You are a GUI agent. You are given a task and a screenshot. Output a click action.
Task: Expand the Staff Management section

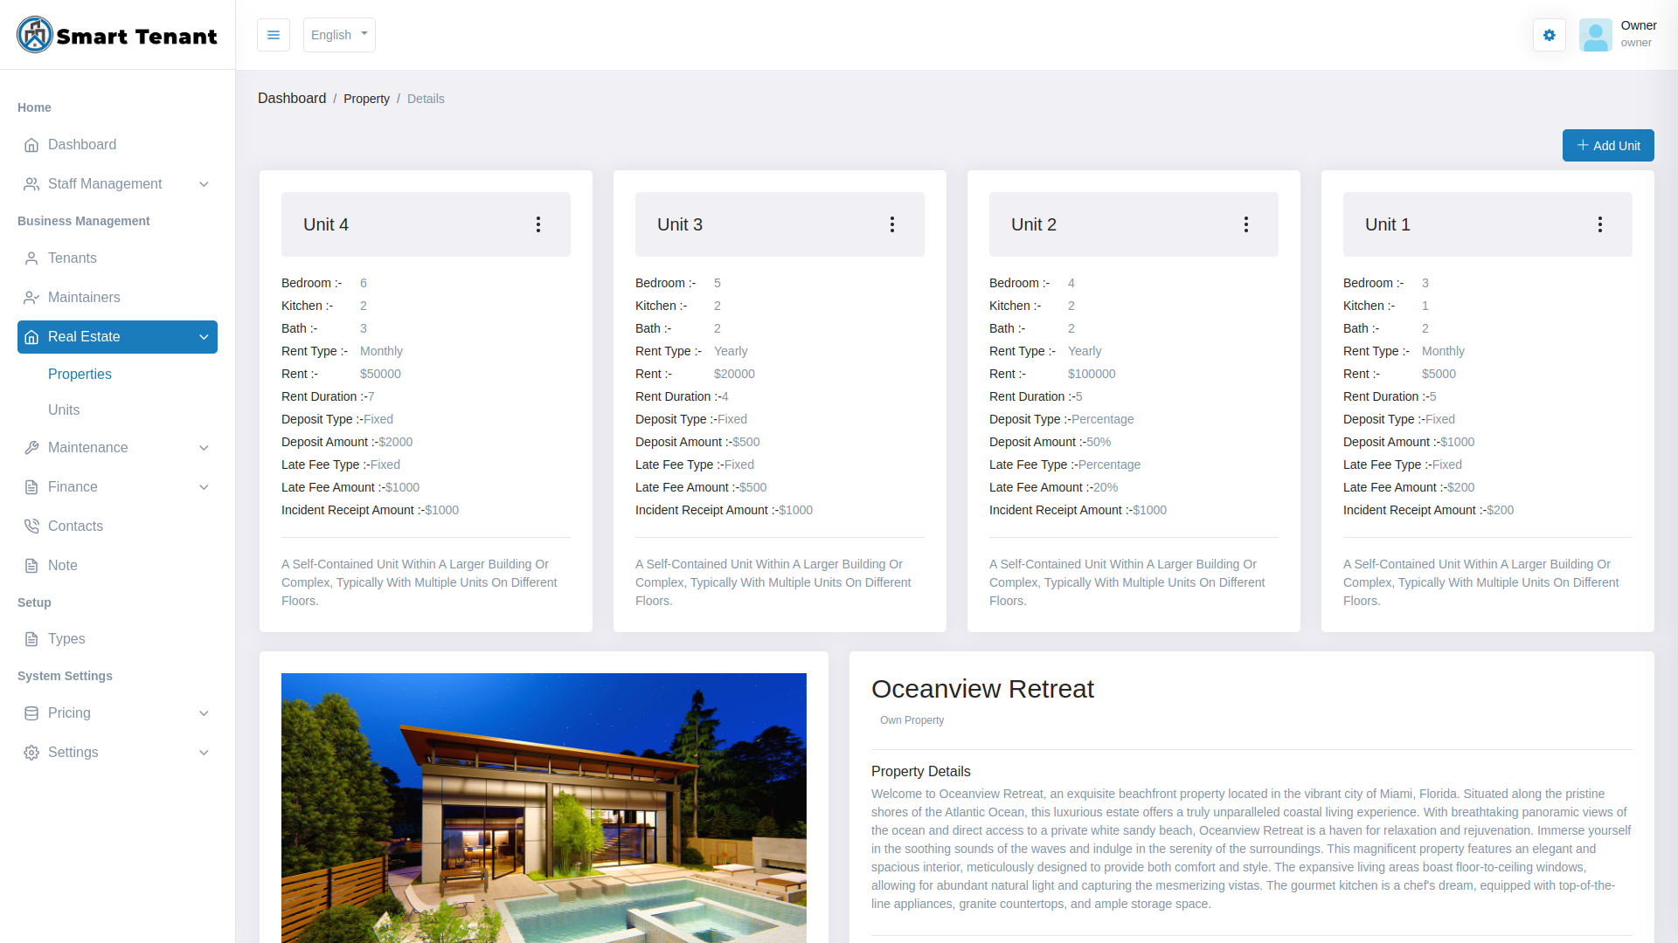click(x=105, y=184)
